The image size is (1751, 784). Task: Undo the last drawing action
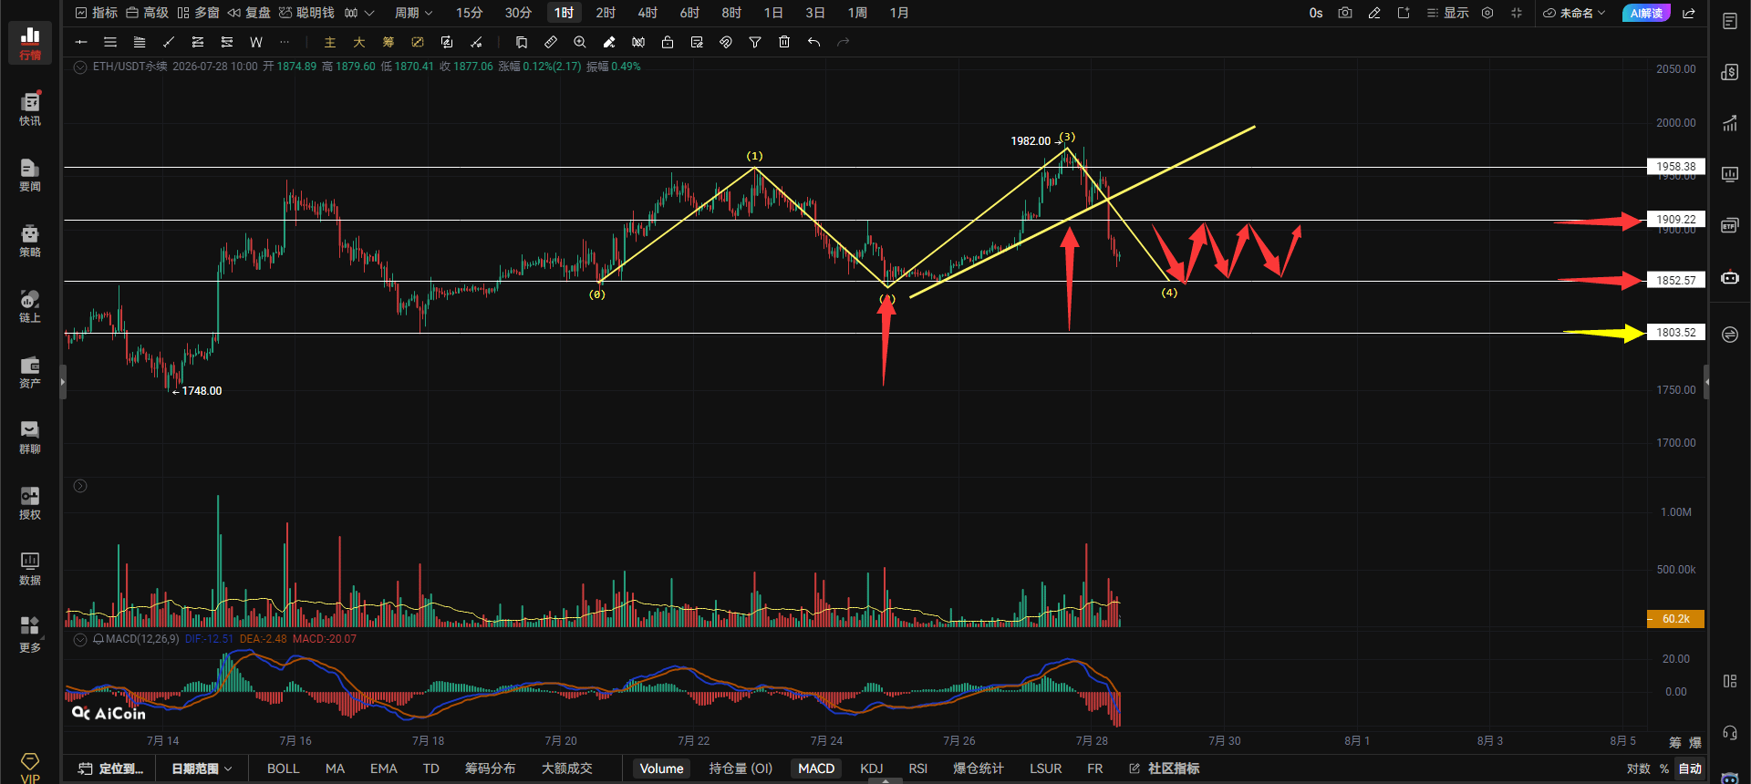pos(813,42)
